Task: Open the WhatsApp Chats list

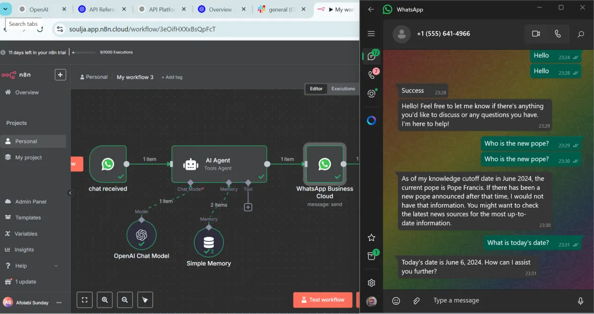Action: click(372, 56)
